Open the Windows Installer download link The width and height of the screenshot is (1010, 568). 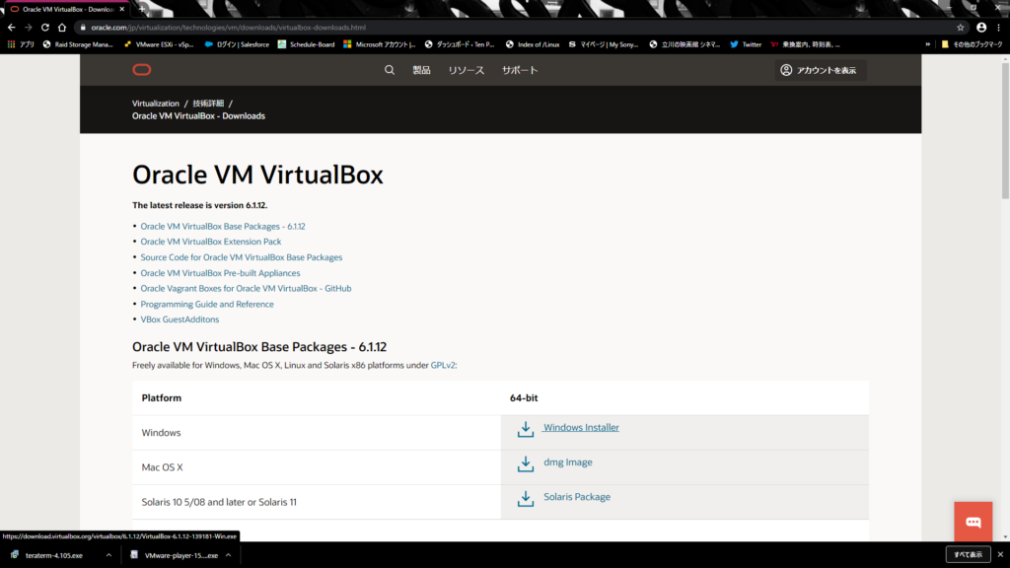(x=581, y=428)
